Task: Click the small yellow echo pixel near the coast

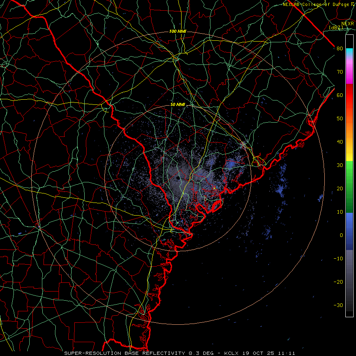Action: click(x=214, y=188)
